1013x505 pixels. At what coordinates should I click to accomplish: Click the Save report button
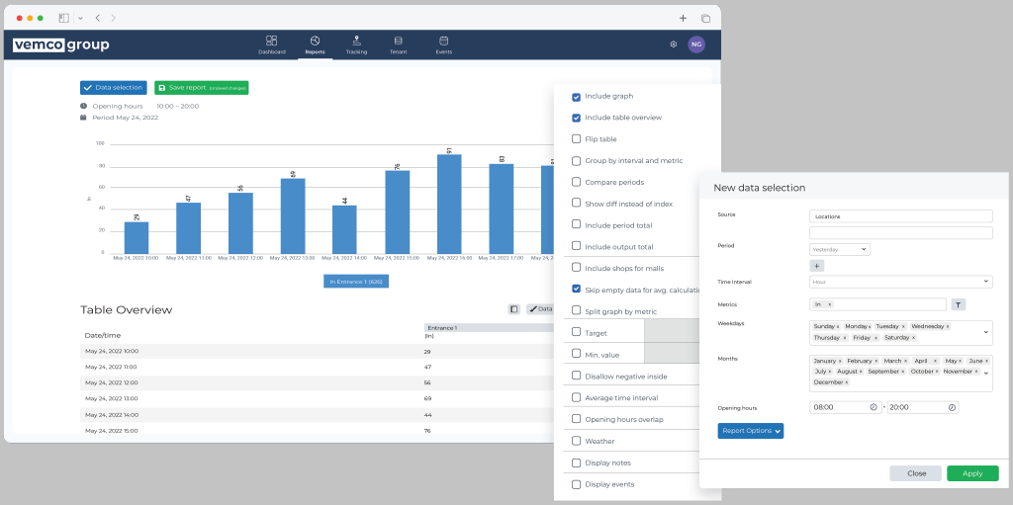(202, 88)
